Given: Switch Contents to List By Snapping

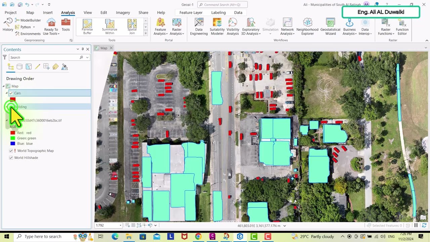Looking at the screenshot, I should pyautogui.click(x=46, y=67).
